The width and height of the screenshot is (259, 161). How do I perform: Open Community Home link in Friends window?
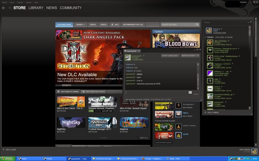[x=219, y=33]
